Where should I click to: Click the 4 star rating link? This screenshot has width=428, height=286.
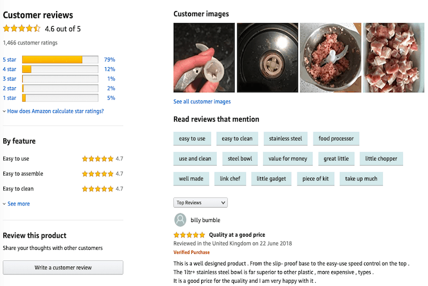[9, 69]
